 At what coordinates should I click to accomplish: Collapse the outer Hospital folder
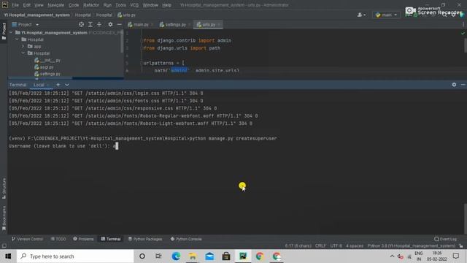(18, 39)
